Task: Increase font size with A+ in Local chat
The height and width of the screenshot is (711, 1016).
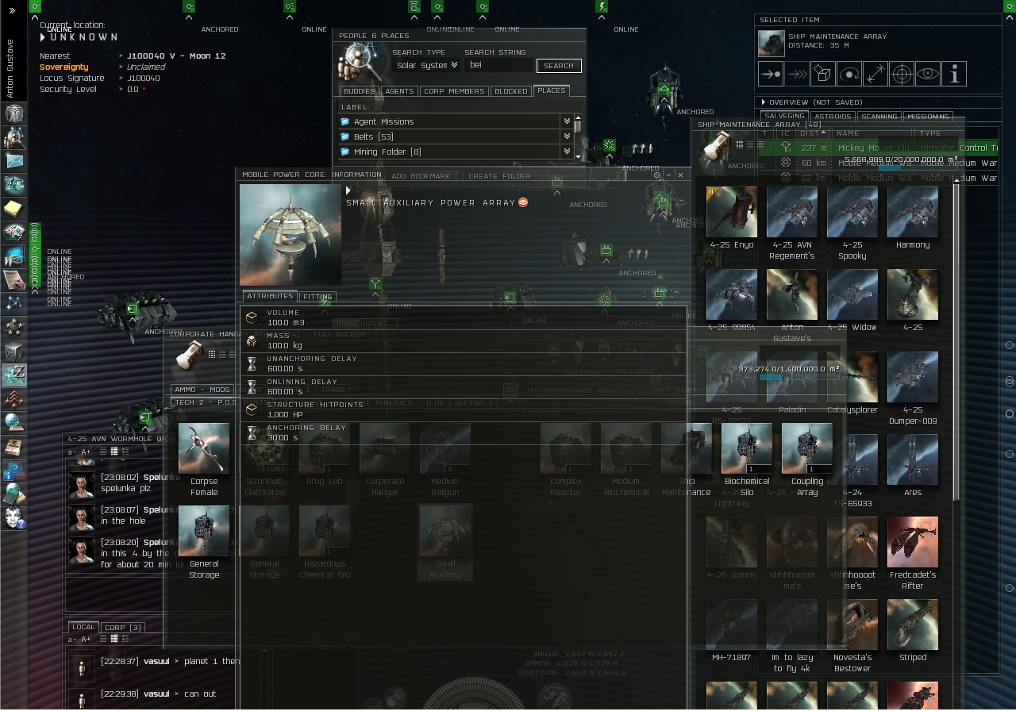Action: [86, 639]
